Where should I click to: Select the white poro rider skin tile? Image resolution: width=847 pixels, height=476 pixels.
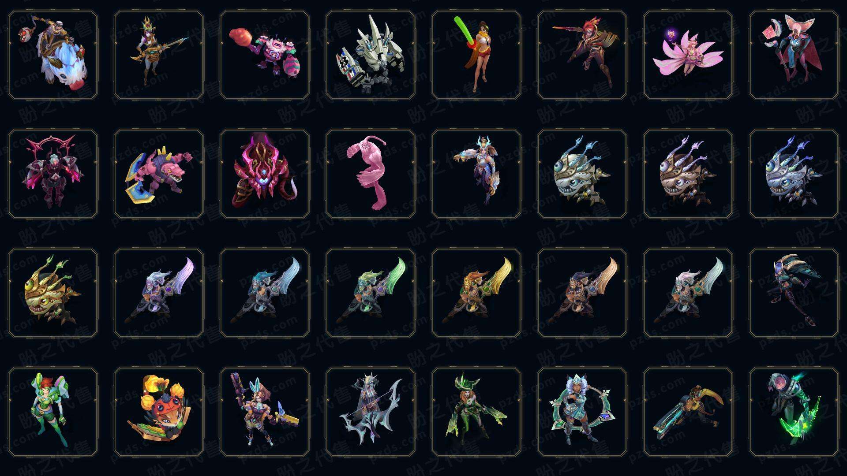point(53,55)
